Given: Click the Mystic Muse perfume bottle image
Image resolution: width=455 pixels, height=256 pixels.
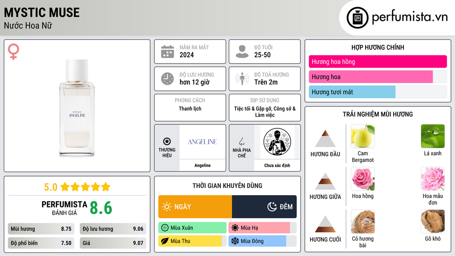Looking at the screenshot, I should [x=77, y=108].
